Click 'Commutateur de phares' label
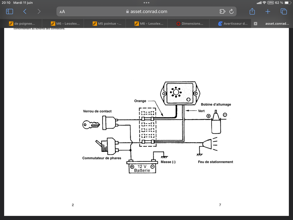The image size is (293, 220). tap(102, 158)
